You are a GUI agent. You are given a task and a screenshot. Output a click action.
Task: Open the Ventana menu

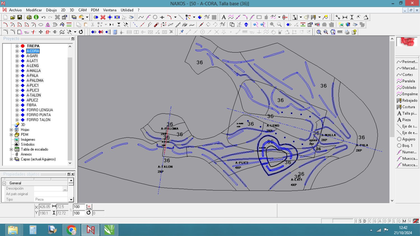[110, 10]
